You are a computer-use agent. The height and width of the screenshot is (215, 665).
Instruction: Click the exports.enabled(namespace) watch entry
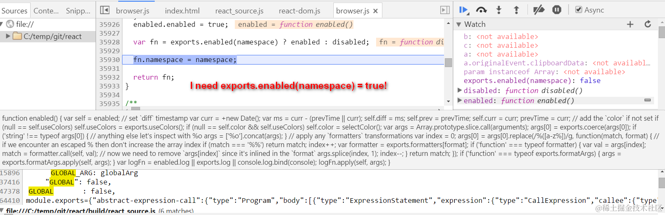pyautogui.click(x=532, y=80)
